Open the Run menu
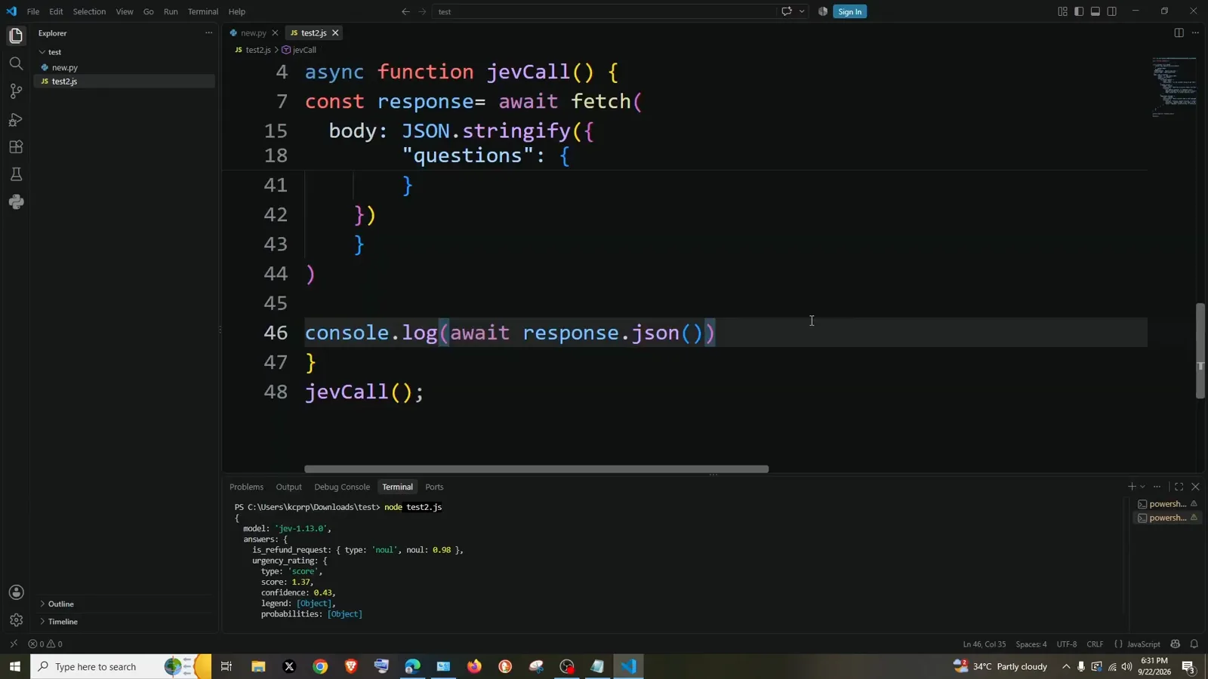 pyautogui.click(x=171, y=11)
